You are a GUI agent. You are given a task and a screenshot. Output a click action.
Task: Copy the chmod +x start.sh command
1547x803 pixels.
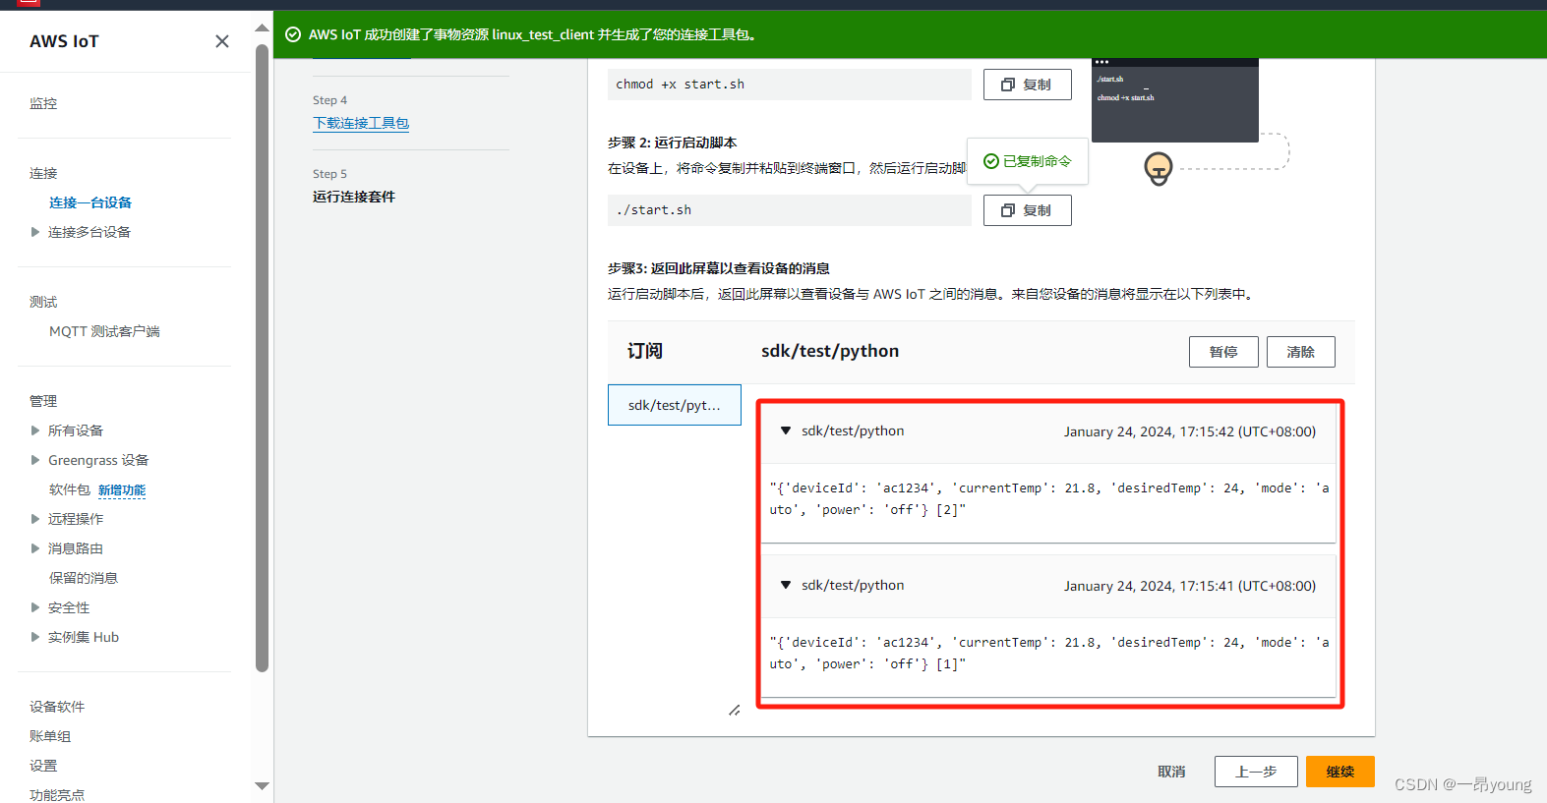[x=1027, y=85]
